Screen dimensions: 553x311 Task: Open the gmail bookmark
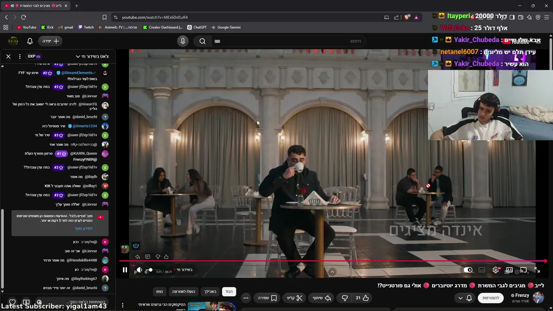65,27
